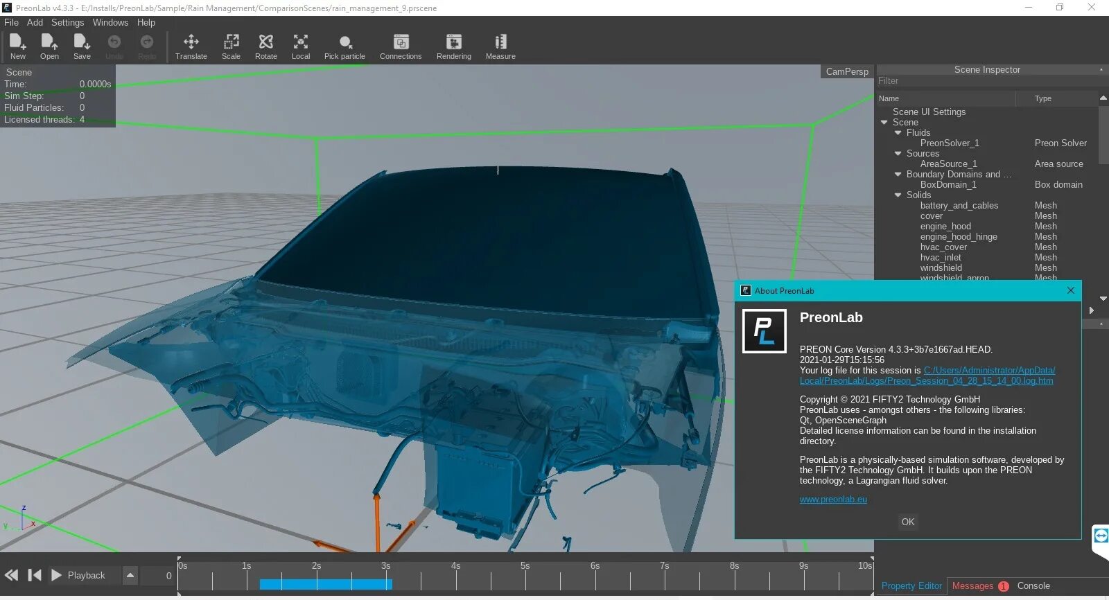Click the Redo toolbar icon

[x=147, y=42]
